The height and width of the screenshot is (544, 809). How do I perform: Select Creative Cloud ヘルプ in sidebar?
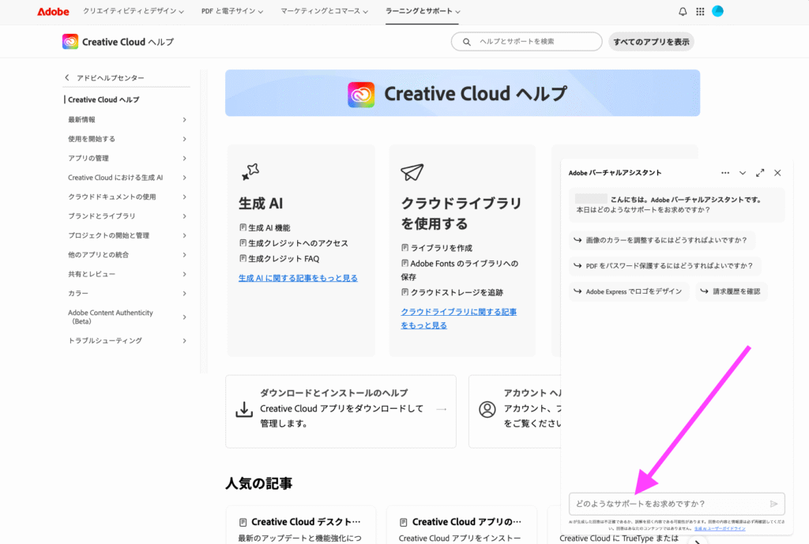click(103, 99)
